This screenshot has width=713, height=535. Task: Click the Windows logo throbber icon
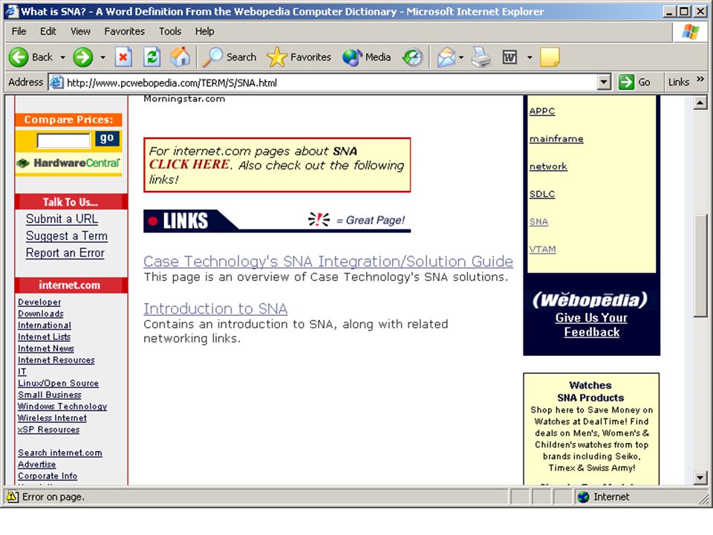coord(690,32)
